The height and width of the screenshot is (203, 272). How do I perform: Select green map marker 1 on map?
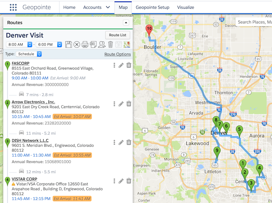(243, 164)
